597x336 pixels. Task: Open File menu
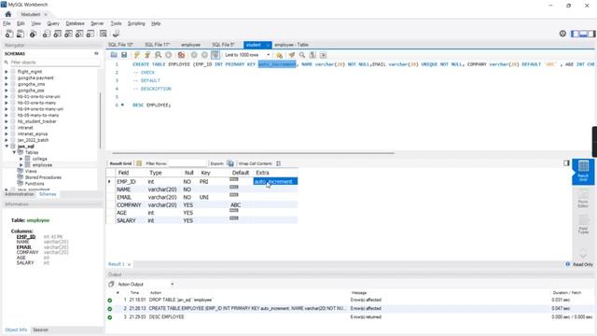7,23
